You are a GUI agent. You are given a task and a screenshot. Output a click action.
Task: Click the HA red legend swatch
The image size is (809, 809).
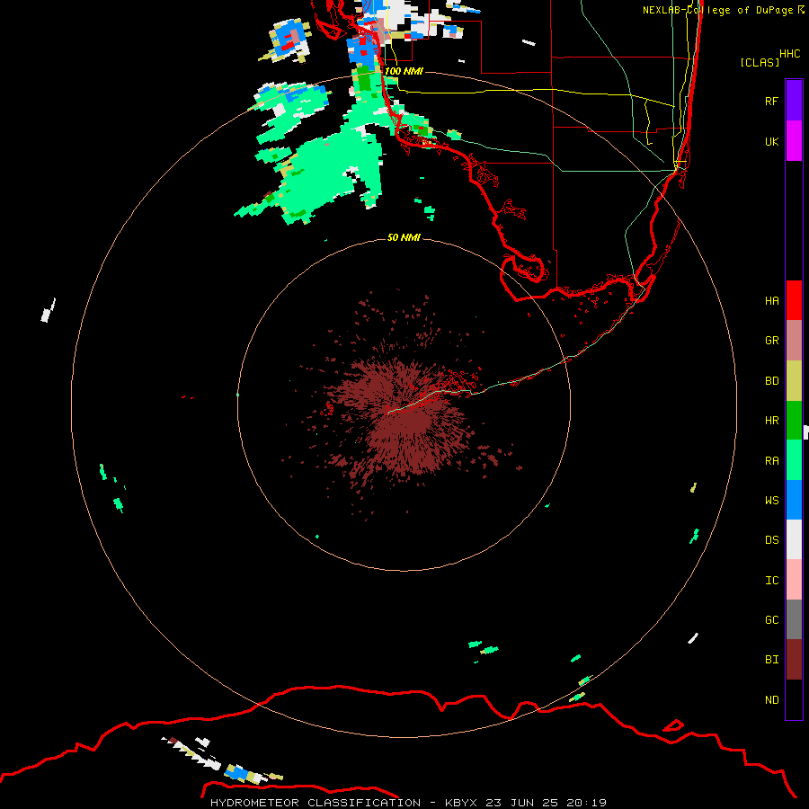tap(794, 300)
